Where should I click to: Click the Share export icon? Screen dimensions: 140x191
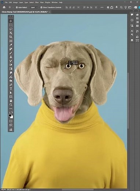tap(112, 7)
